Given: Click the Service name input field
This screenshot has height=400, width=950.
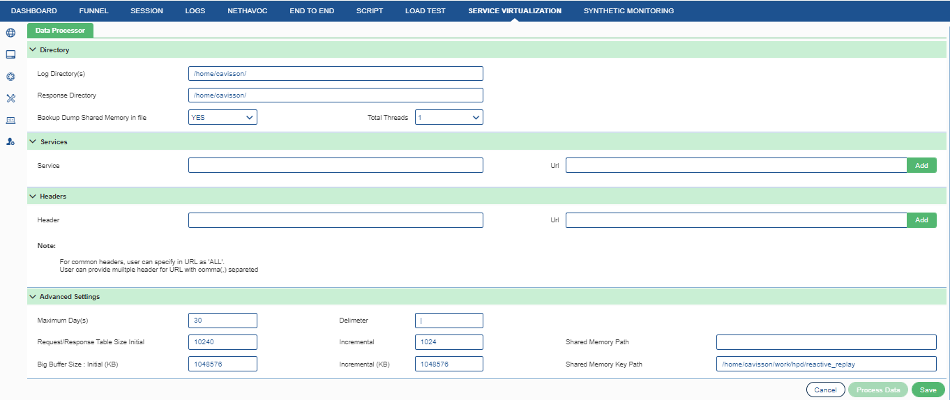Looking at the screenshot, I should click(x=335, y=165).
